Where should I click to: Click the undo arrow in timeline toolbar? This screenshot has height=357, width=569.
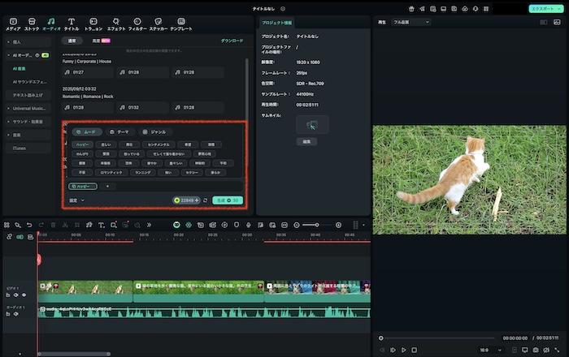(x=29, y=225)
